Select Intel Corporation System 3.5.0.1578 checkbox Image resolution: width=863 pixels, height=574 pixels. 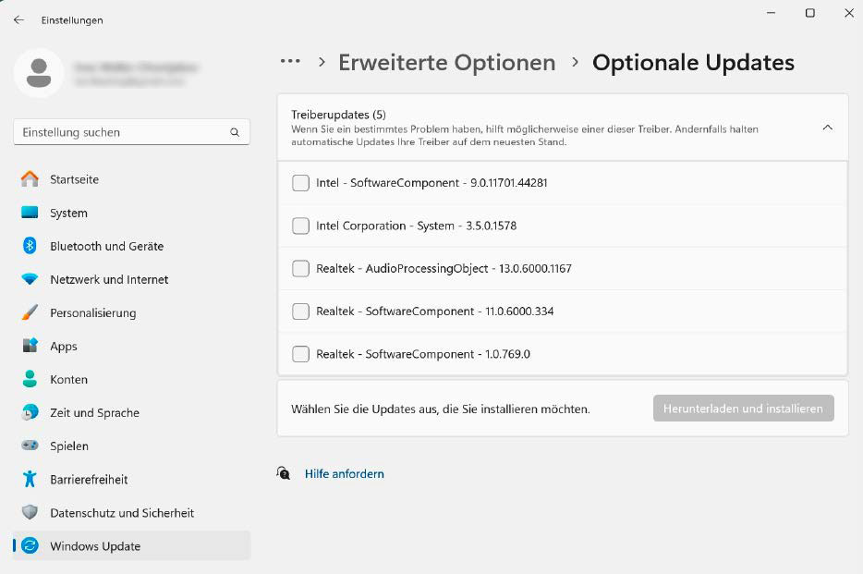(x=300, y=226)
